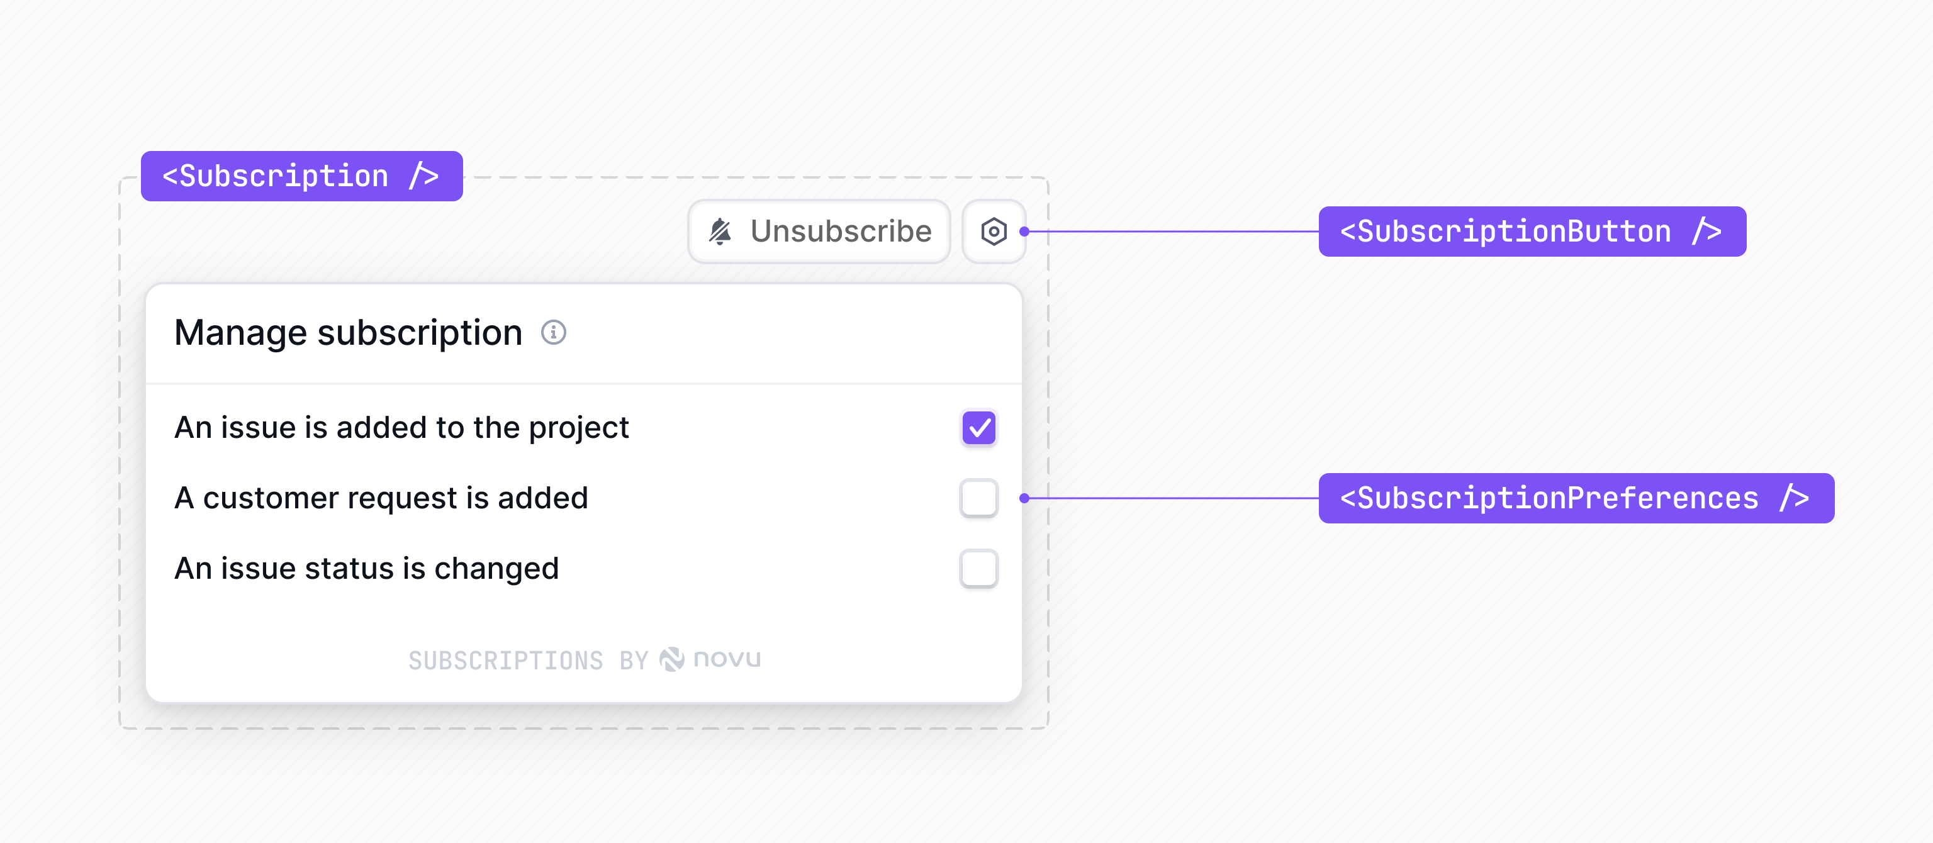The width and height of the screenshot is (1933, 843).
Task: Click the Manage subscription heading
Action: point(348,332)
